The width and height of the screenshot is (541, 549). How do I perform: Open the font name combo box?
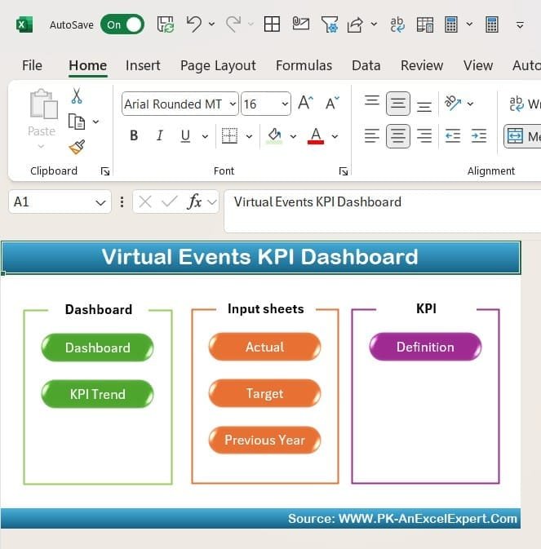pyautogui.click(x=180, y=104)
